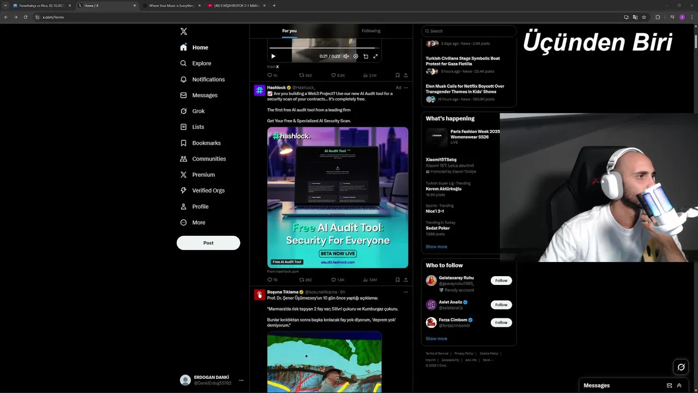Expand the Messages drawer
698x393 pixels.
[679, 385]
